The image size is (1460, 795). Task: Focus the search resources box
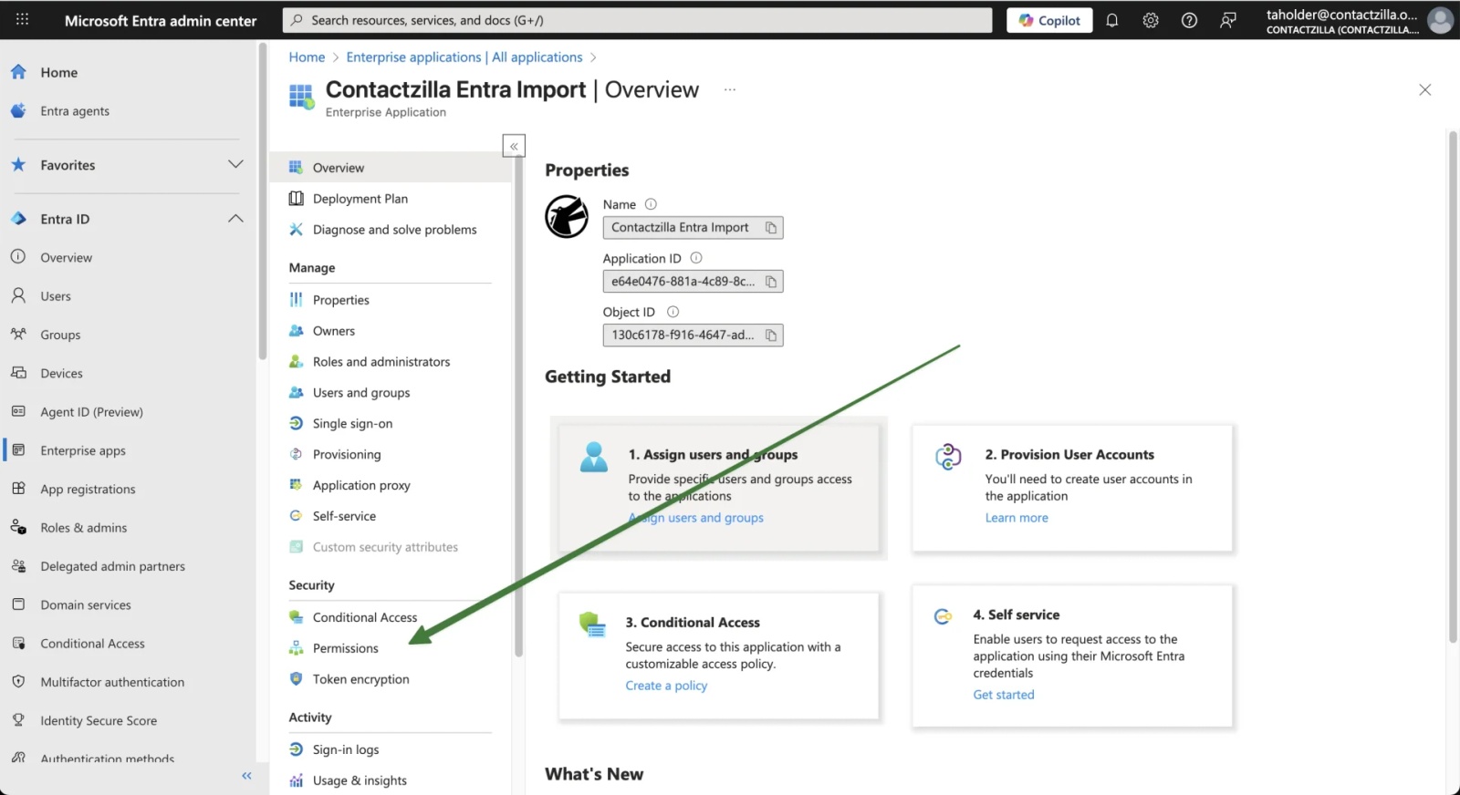click(637, 20)
